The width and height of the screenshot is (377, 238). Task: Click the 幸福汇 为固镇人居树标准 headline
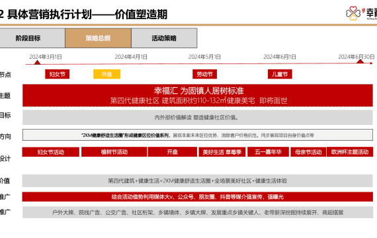point(198,91)
